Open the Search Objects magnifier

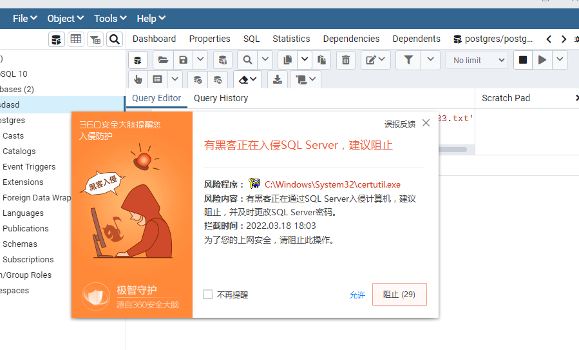coord(115,39)
